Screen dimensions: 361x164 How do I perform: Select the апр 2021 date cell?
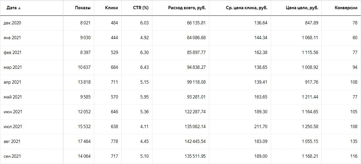(12, 82)
